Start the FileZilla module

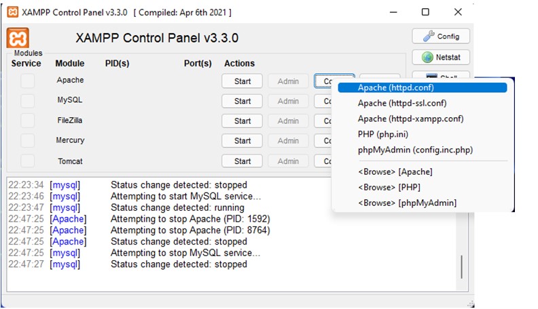click(243, 121)
